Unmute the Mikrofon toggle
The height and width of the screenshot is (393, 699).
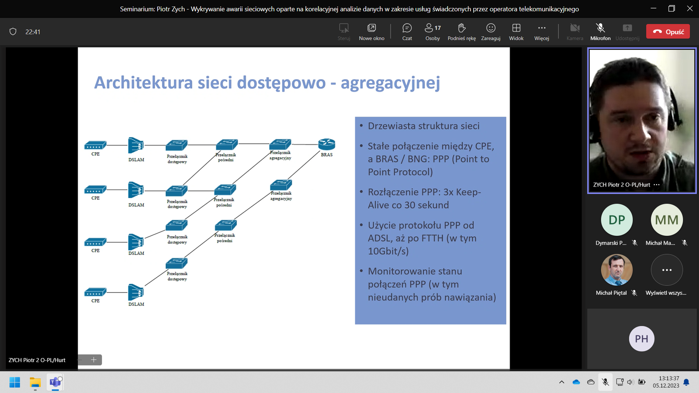point(600,32)
